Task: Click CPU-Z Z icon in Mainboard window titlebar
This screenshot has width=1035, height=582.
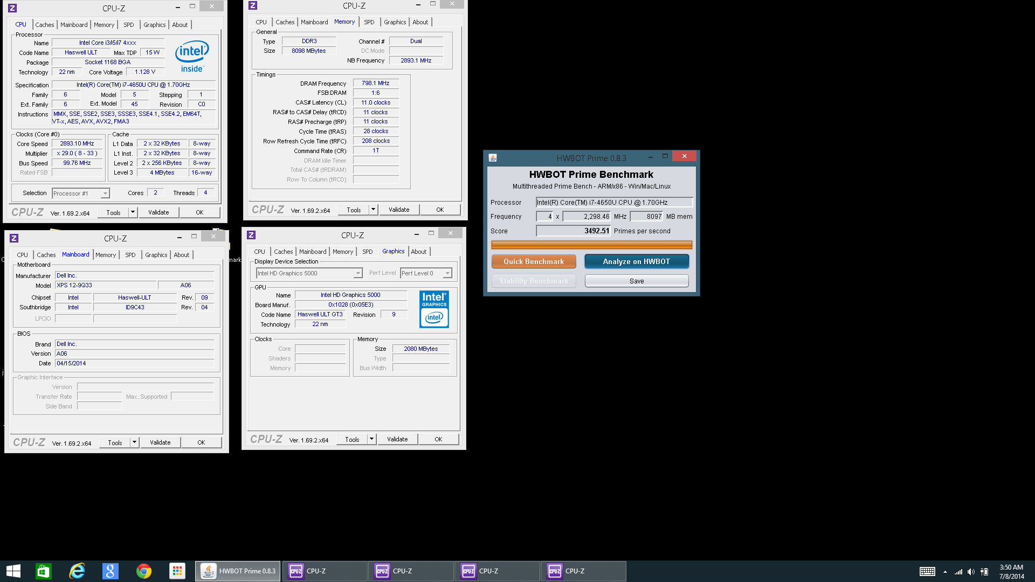Action: coord(14,238)
